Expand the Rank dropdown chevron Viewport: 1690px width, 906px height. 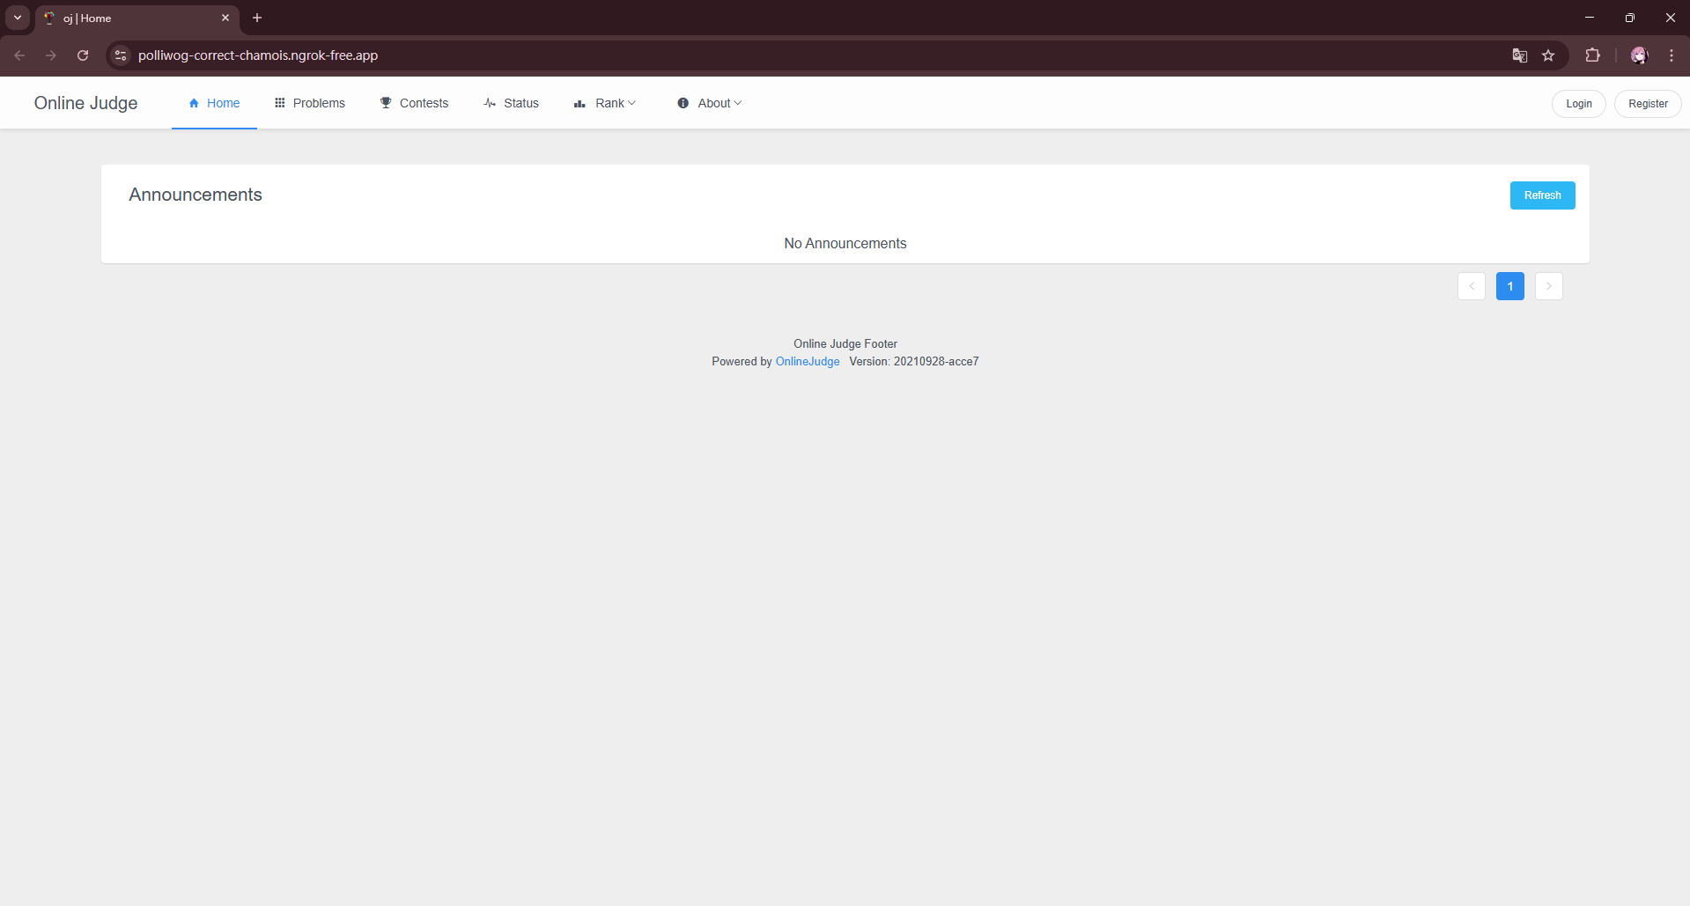(631, 103)
